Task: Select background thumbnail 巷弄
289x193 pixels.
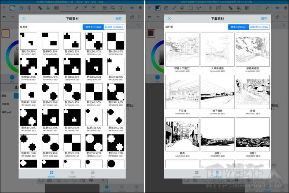Action: (x=182, y=134)
